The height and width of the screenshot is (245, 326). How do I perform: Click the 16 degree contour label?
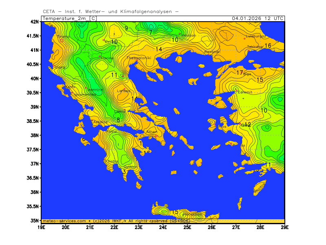click(x=268, y=45)
